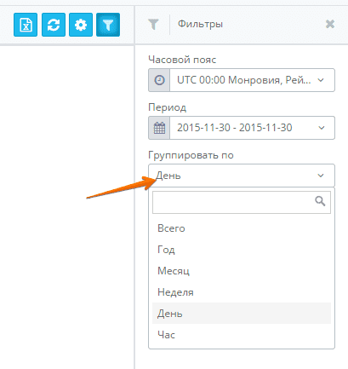Image resolution: width=348 pixels, height=369 pixels.
Task: Click the gray funnel icon beside Фильтры
Action: click(x=153, y=25)
